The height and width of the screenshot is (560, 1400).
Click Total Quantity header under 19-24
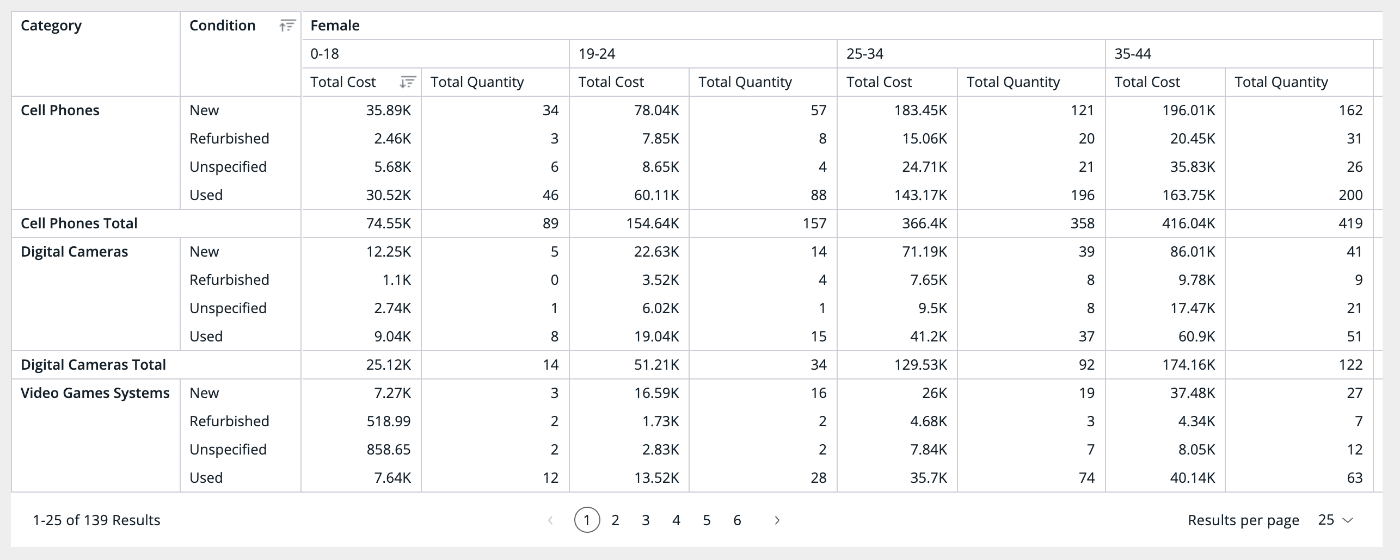[745, 82]
